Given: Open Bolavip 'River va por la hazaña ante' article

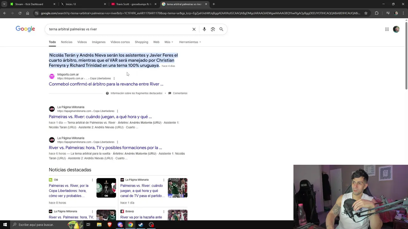Looking at the screenshot, I should pyautogui.click(x=141, y=217).
